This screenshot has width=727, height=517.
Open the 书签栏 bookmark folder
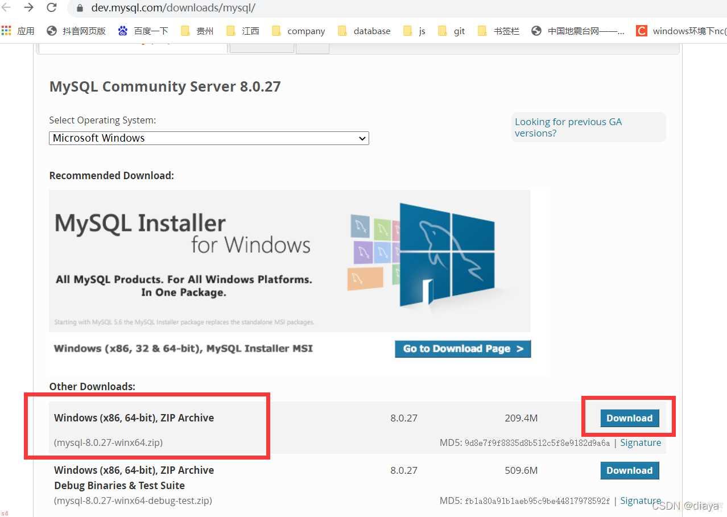tap(498, 31)
